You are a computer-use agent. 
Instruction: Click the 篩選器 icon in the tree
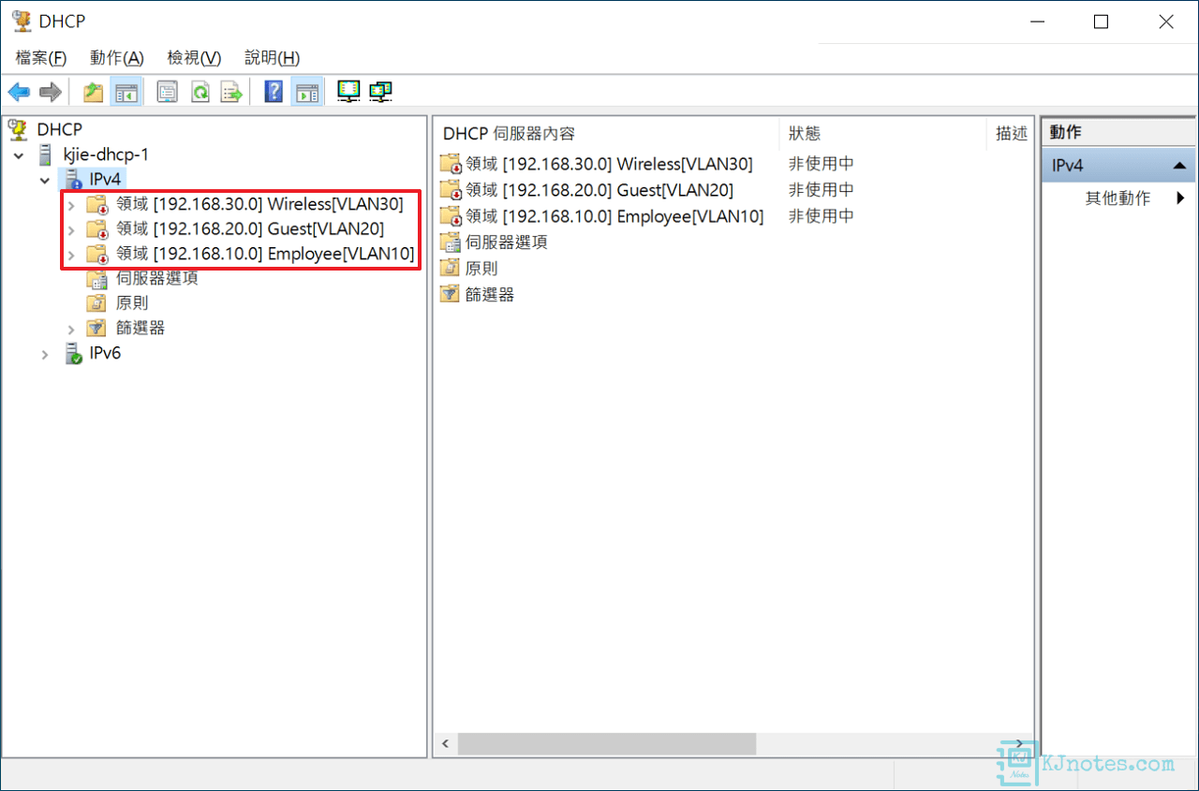coord(96,328)
